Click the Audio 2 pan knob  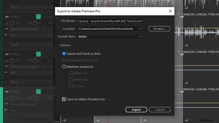35,23
